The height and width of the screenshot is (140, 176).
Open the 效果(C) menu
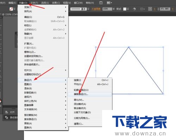coord(56,3)
